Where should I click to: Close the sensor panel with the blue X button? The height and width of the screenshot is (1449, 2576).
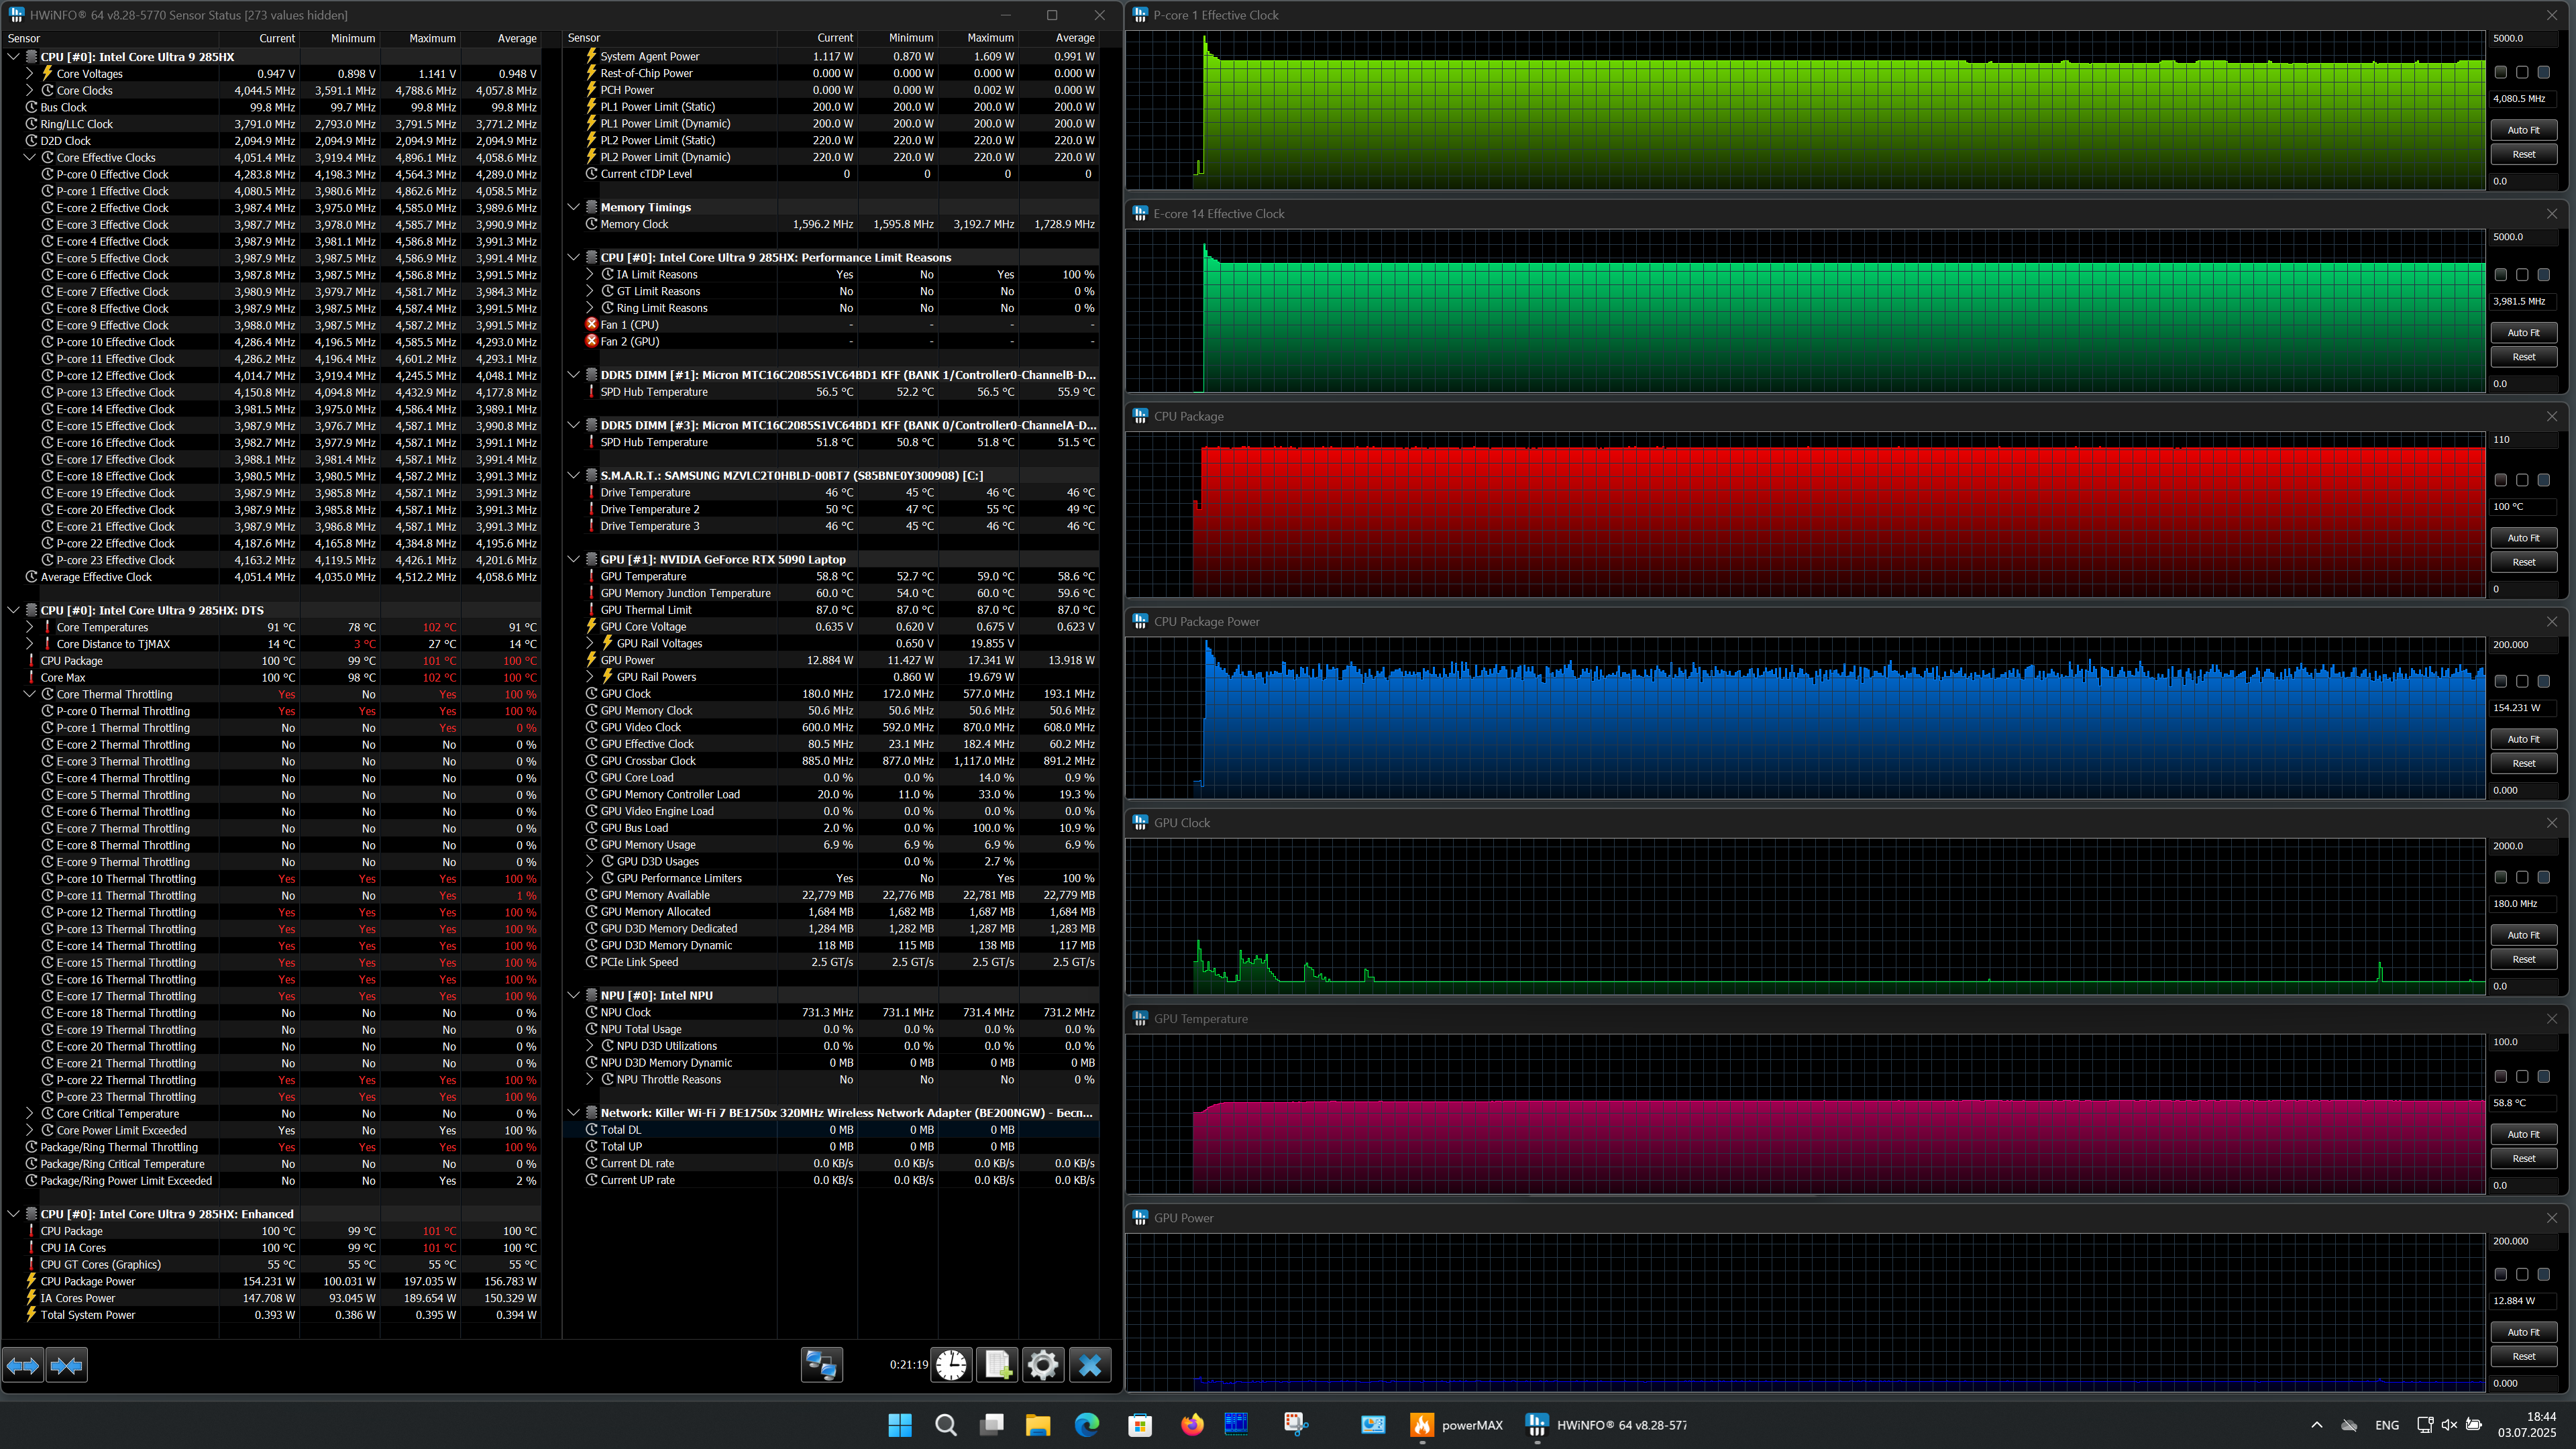(1090, 1365)
